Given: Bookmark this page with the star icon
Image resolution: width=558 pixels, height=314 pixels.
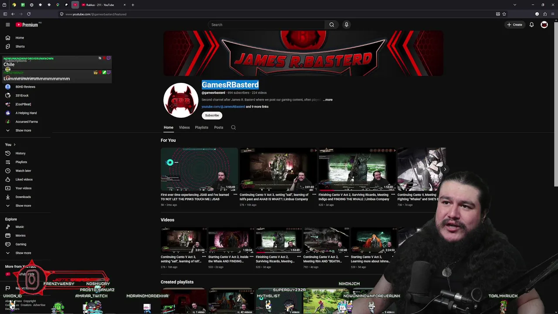Looking at the screenshot, I should pyautogui.click(x=504, y=14).
